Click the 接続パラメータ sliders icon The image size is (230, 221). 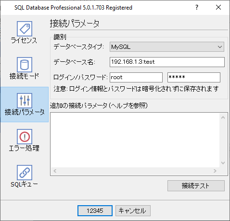(25, 101)
